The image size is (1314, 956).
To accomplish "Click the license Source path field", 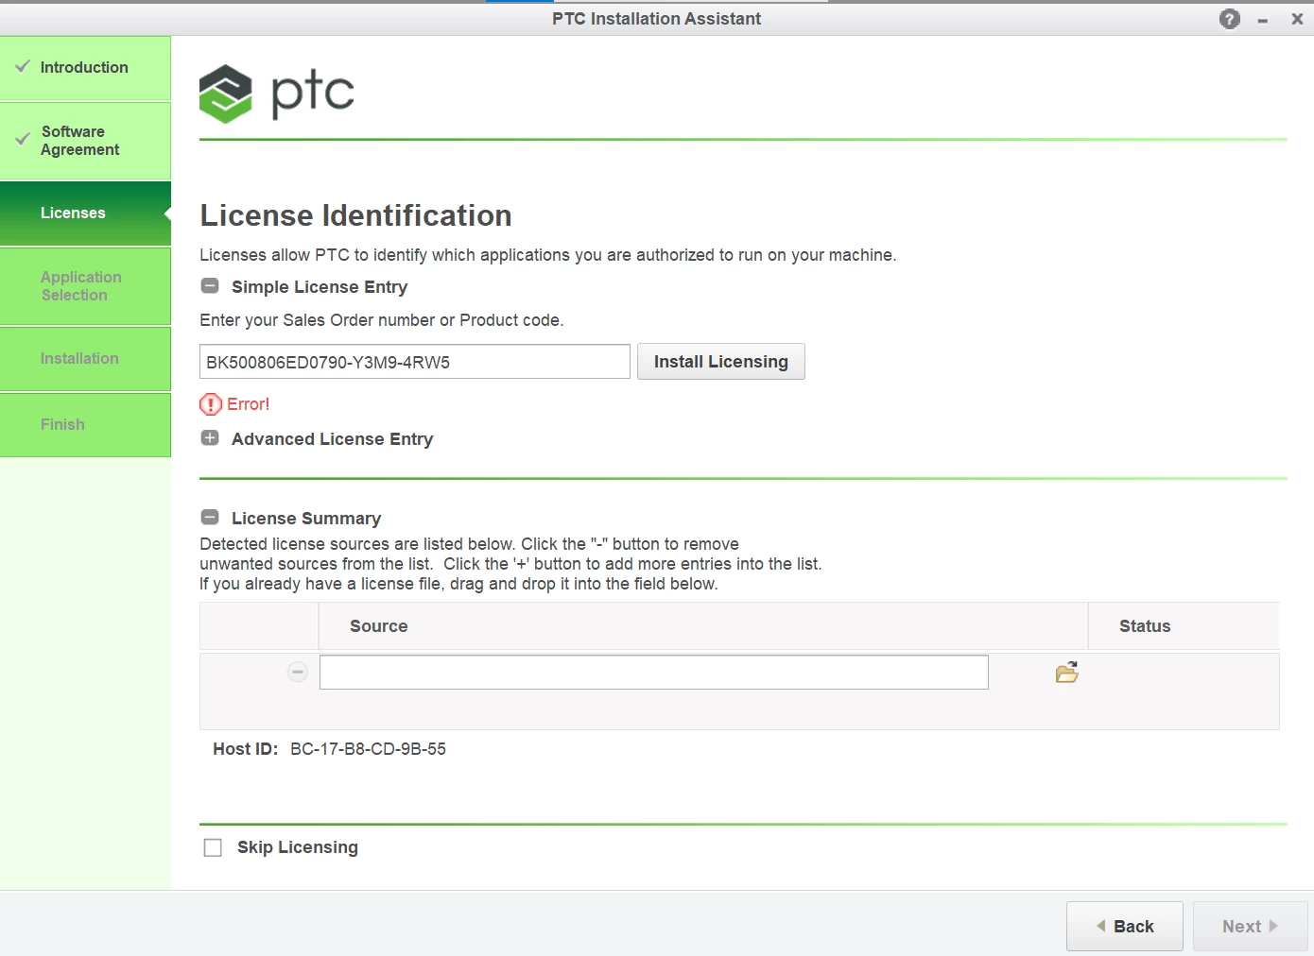I will click(654, 673).
